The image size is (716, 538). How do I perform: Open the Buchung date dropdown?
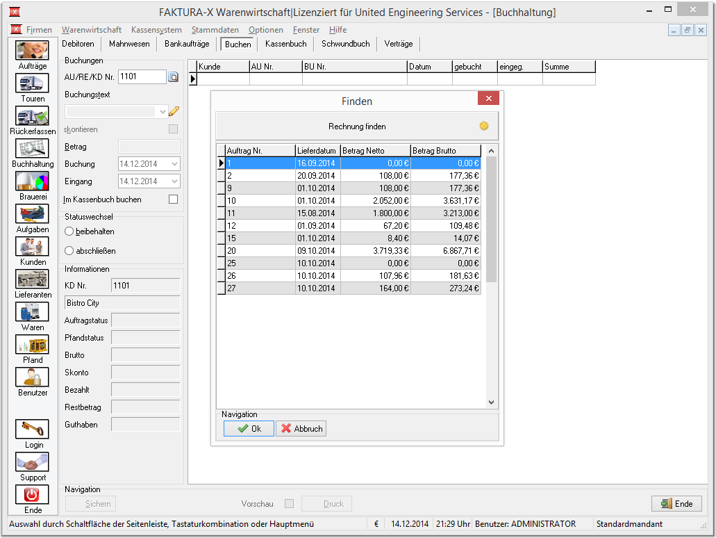(x=174, y=163)
